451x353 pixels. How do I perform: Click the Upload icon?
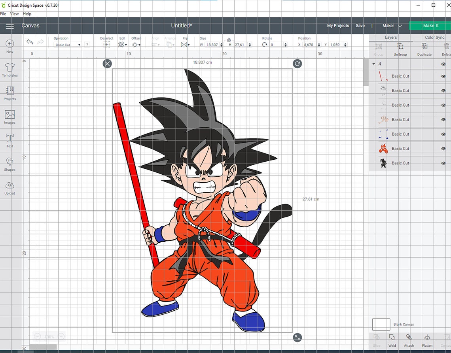coord(10,185)
